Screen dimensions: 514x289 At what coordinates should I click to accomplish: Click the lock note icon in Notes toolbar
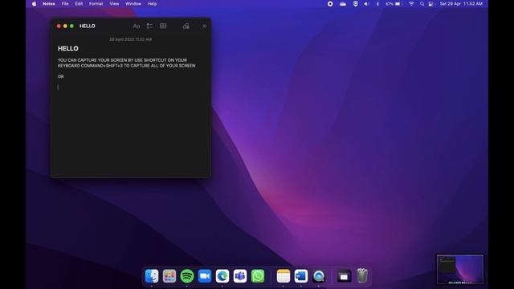point(186,26)
